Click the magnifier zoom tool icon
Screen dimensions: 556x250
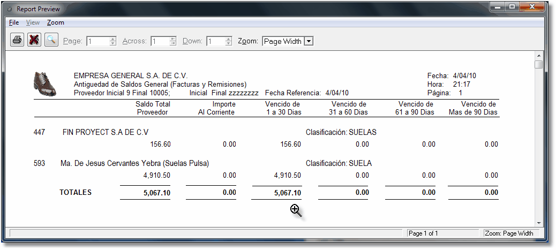(51, 40)
